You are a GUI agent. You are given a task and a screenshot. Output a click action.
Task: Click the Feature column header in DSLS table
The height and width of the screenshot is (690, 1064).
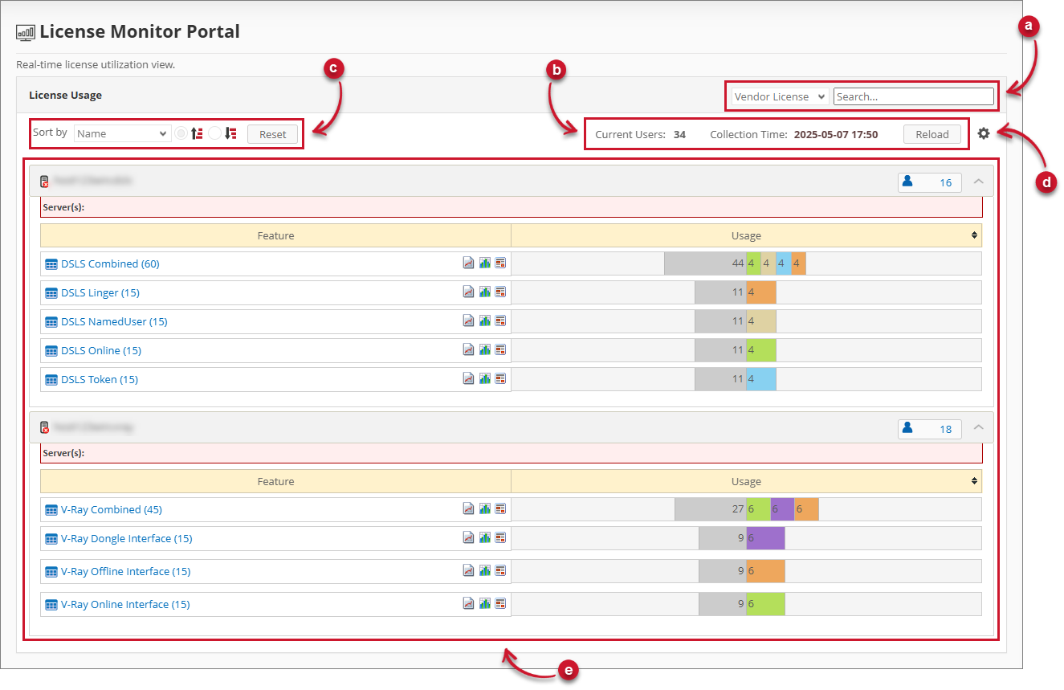click(x=275, y=235)
